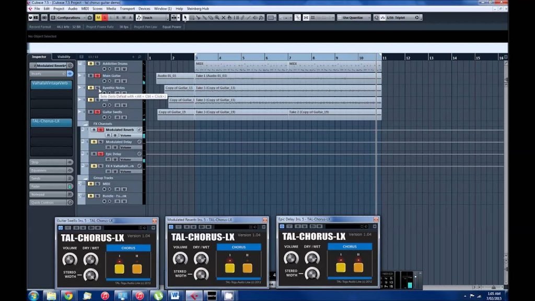Viewport: 535px width, 301px height.
Task: Solo the Rymthic Notes track
Action: click(x=97, y=88)
